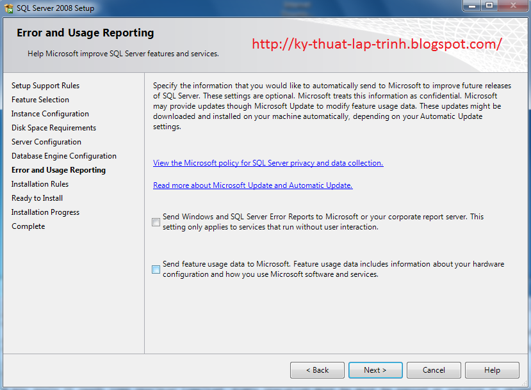
Task: Open Read more about Microsoft Update link
Action: tap(252, 185)
